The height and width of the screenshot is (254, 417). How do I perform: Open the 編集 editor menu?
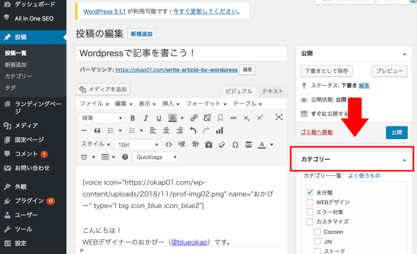124,104
